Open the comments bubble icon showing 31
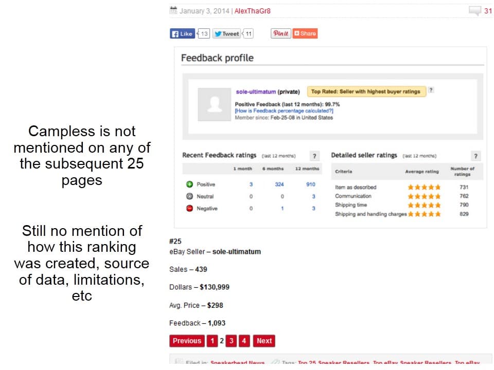494x370 pixels. point(475,11)
